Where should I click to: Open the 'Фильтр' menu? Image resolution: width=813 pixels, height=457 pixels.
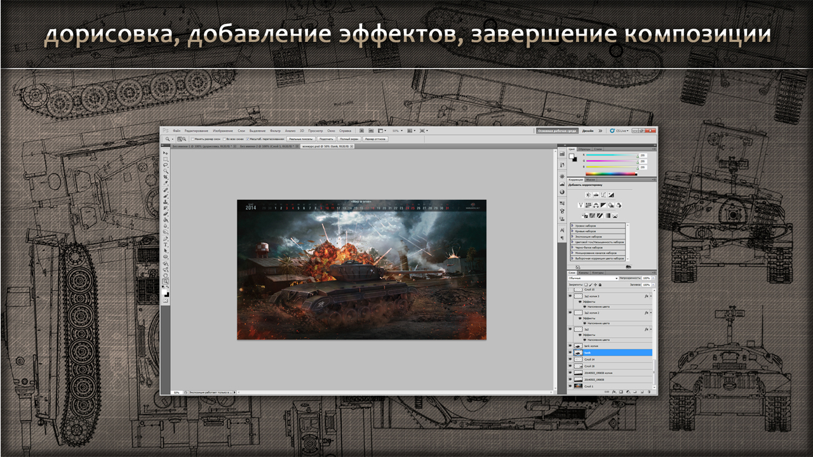click(x=275, y=131)
